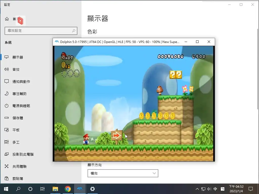This screenshot has width=259, height=194.
Task: Click the multitasking icon beside 多工
Action: [6, 142]
